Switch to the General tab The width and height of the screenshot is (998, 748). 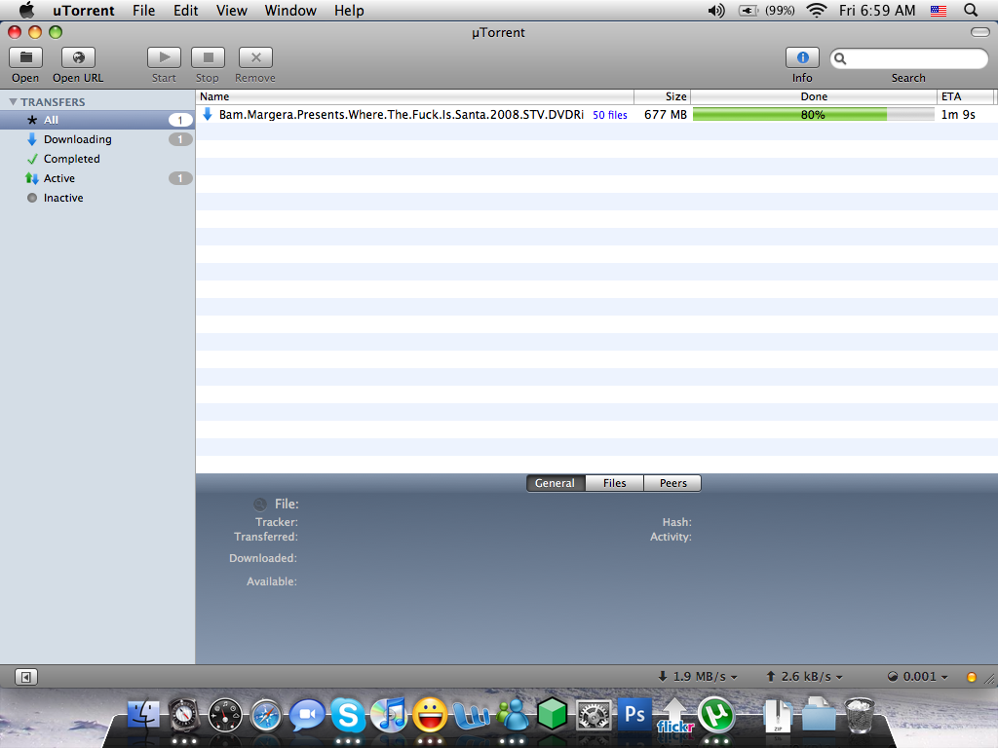click(555, 483)
